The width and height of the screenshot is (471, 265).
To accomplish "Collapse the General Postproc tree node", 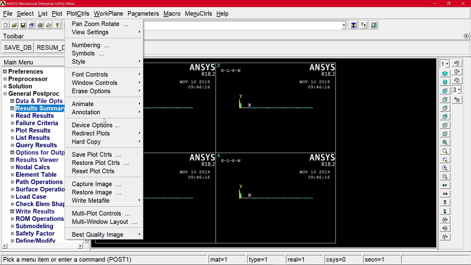I will (5, 94).
